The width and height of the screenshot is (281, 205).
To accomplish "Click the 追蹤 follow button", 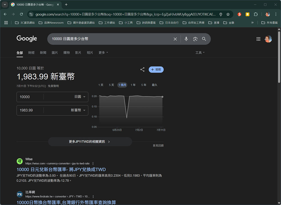I will 156,69.
